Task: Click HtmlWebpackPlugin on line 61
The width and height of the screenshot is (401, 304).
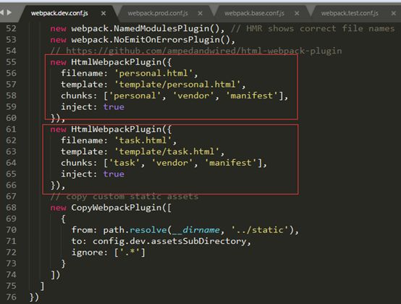Action: pos(117,129)
